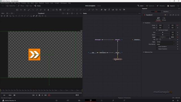
Task: Toggle Use Size and Aspect checkbox
Action: point(157,30)
